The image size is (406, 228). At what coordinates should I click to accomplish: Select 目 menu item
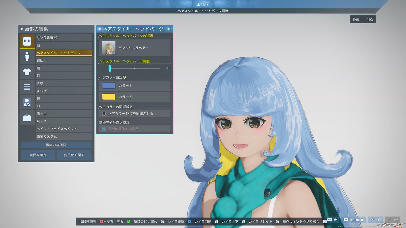click(x=64, y=76)
